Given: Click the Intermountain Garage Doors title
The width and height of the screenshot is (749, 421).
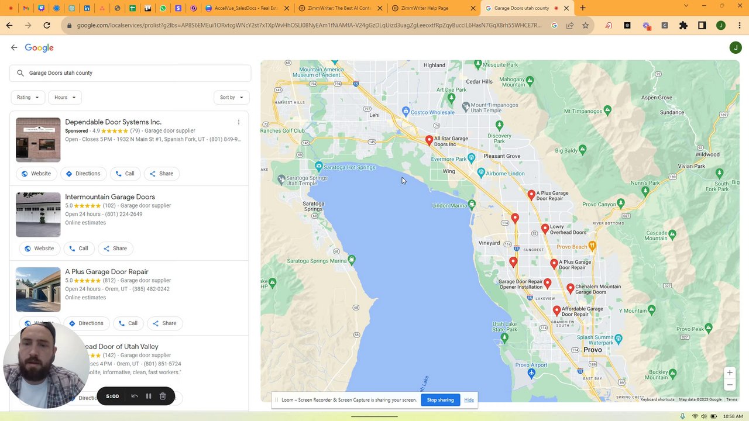Looking at the screenshot, I should (x=110, y=197).
